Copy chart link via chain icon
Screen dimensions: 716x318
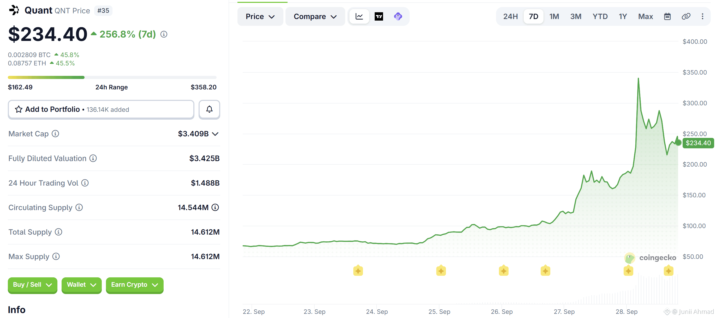(x=686, y=17)
